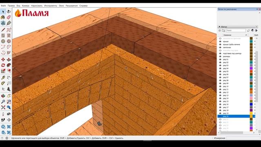261x147 pixels.
Task: Hide the 'размеры' tag with its eye
Action: [220, 56]
